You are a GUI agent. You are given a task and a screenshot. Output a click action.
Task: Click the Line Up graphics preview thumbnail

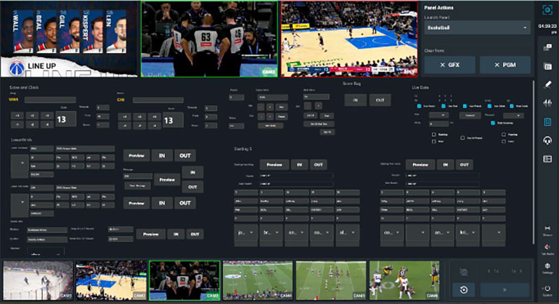[x=68, y=39]
